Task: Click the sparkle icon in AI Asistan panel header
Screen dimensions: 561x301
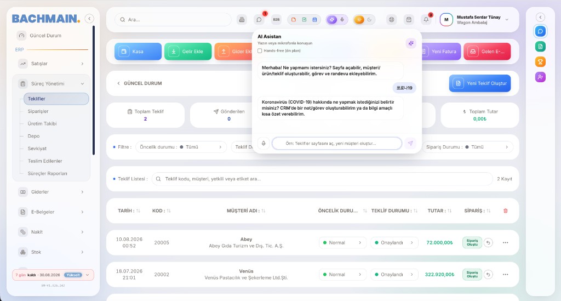Action: pyautogui.click(x=411, y=43)
